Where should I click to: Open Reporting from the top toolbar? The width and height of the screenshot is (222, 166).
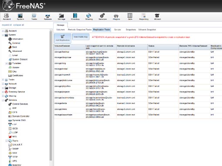pyautogui.click(x=144, y=17)
